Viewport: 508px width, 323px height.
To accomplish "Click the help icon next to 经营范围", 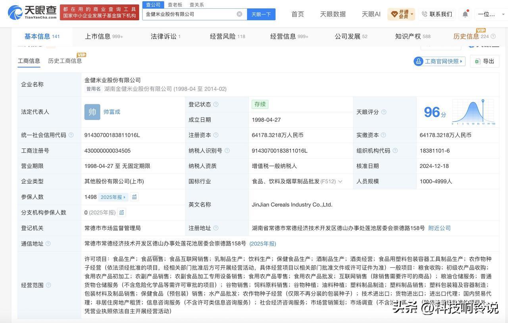I will [x=48, y=285].
